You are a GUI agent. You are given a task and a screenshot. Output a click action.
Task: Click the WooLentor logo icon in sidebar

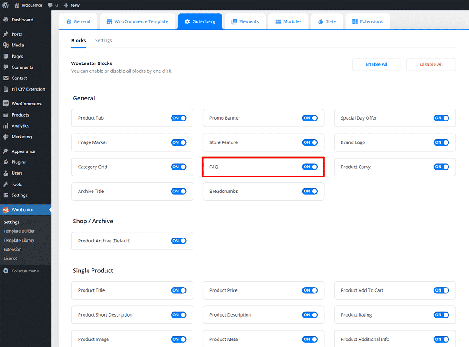click(x=6, y=210)
